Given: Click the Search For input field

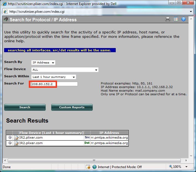Looking at the screenshot, I should (54, 84).
